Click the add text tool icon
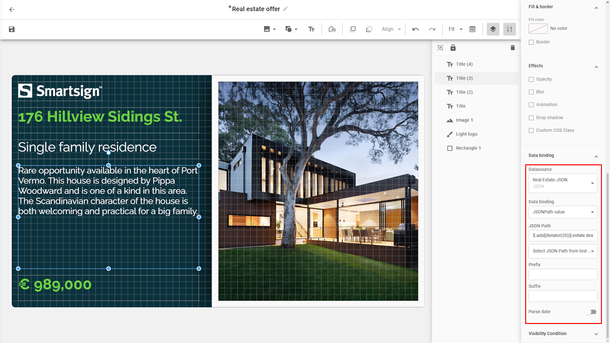610x343 pixels. pos(311,29)
